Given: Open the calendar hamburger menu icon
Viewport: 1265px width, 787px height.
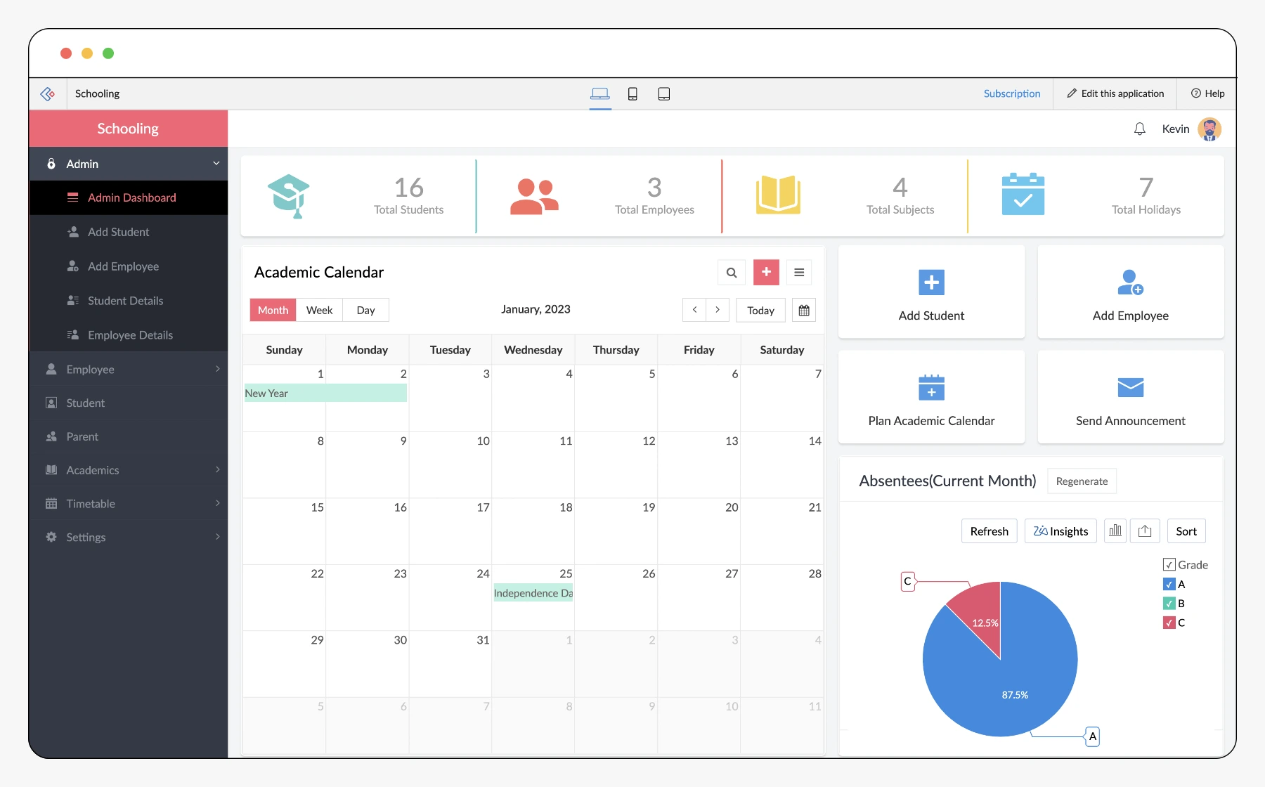Looking at the screenshot, I should click(799, 272).
